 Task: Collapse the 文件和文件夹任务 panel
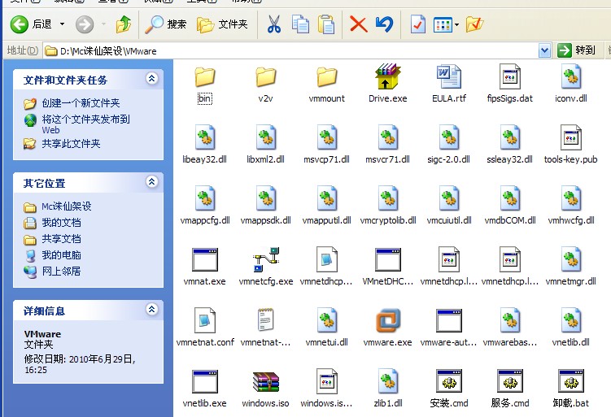151,79
